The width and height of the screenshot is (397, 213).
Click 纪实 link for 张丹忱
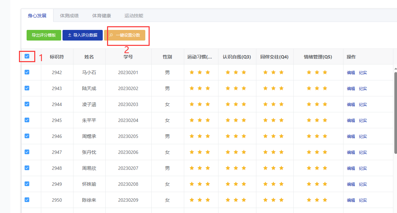click(363, 152)
